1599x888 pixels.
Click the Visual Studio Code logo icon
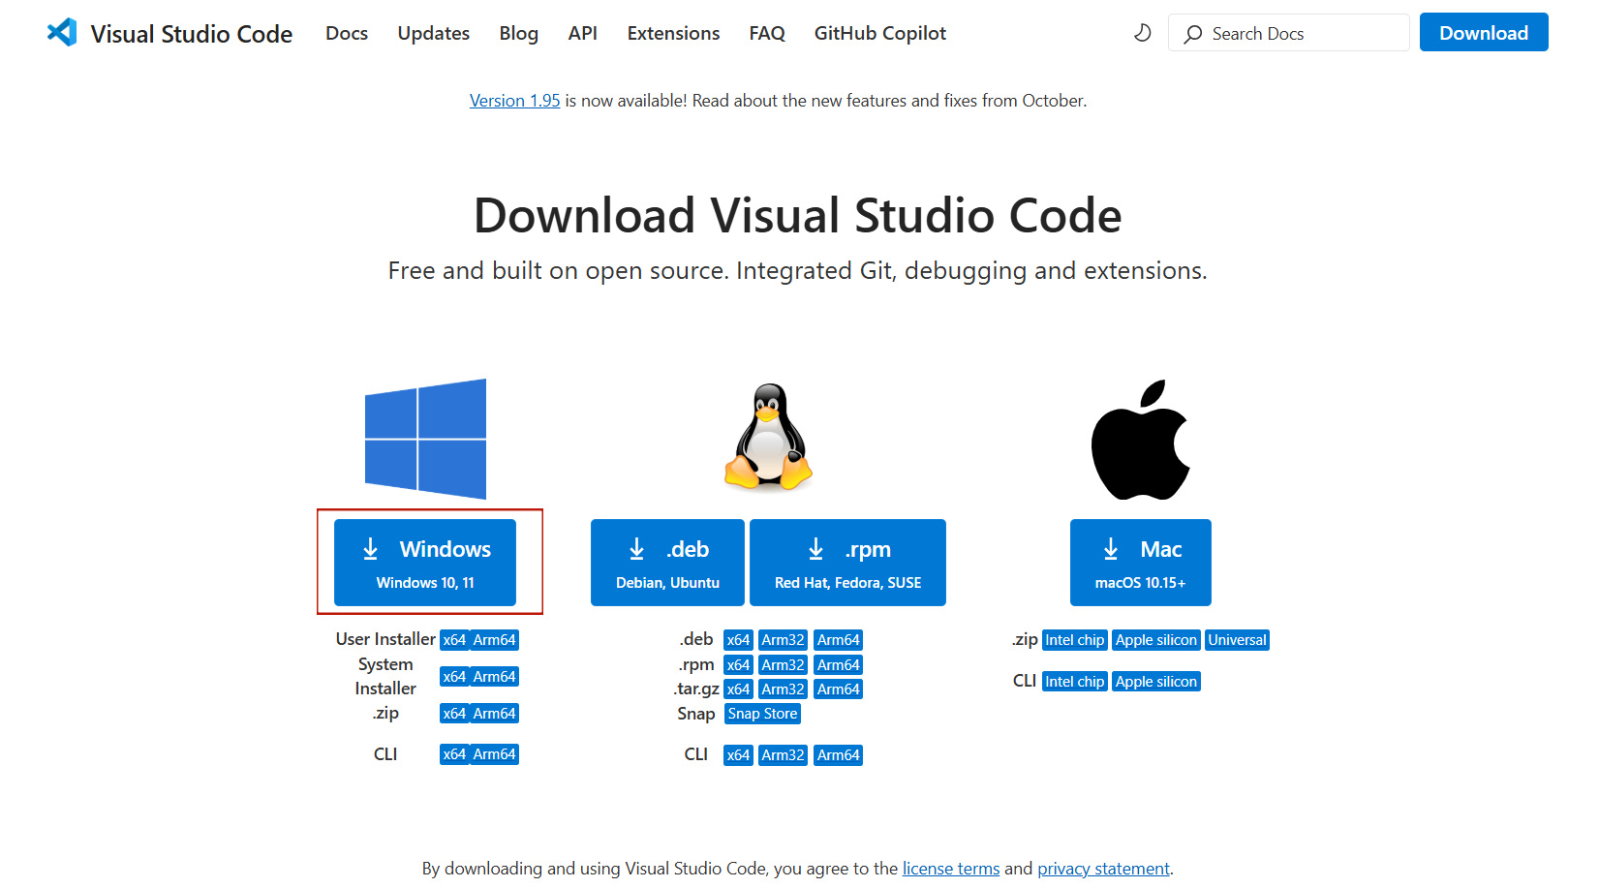(x=62, y=33)
